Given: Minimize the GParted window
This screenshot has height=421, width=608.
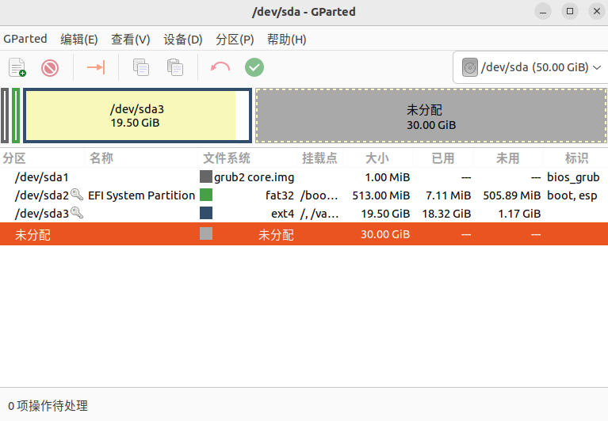Looking at the screenshot, I should pos(543,11).
